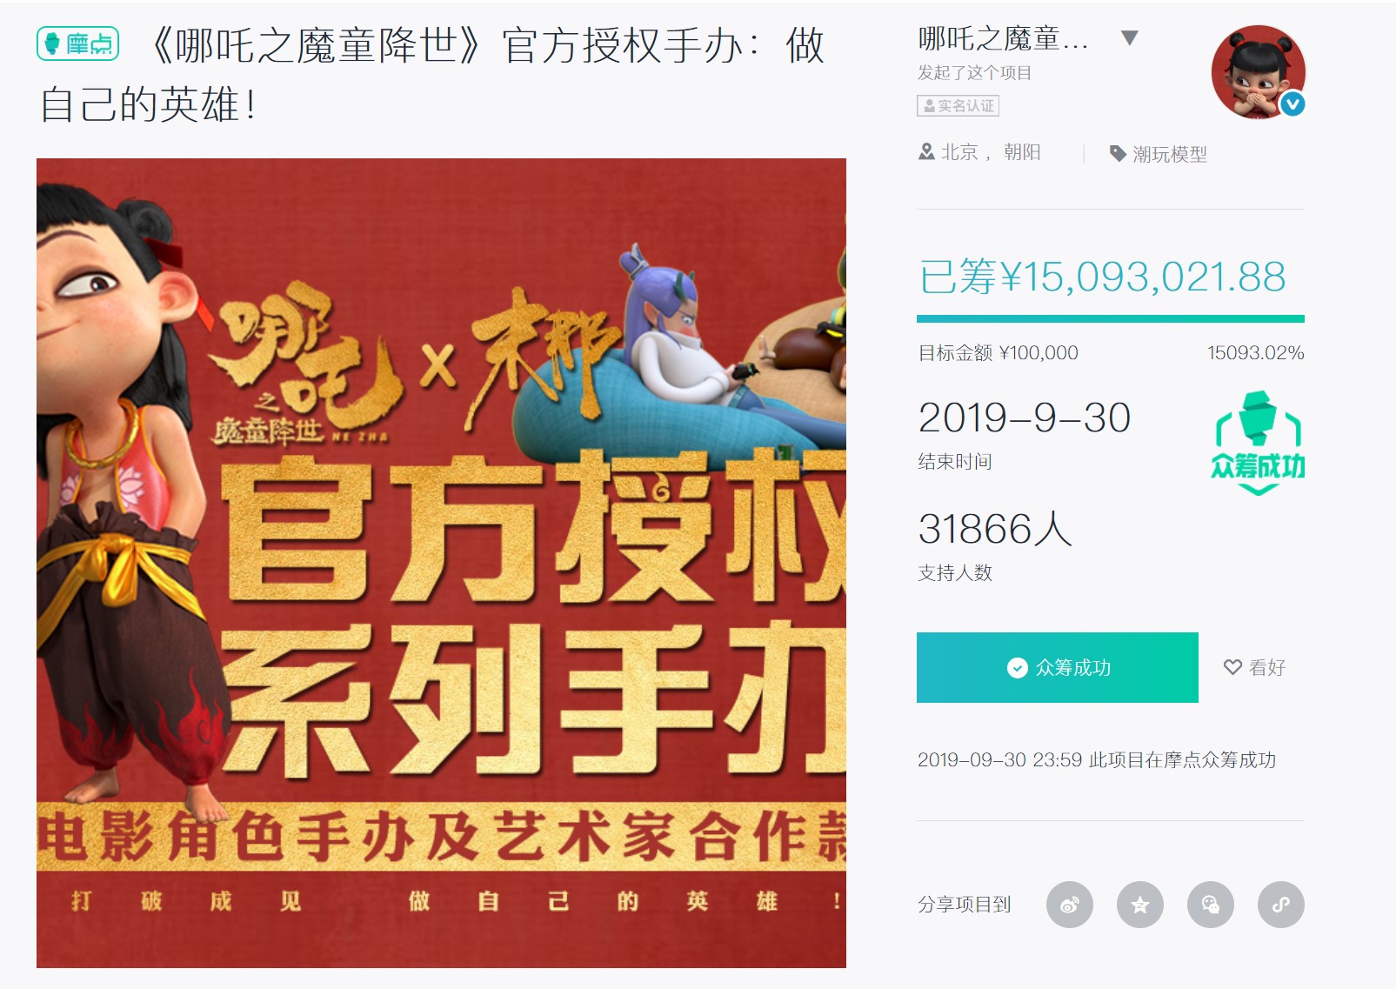Click the project title heading text
This screenshot has width=1396, height=989.
[x=431, y=75]
